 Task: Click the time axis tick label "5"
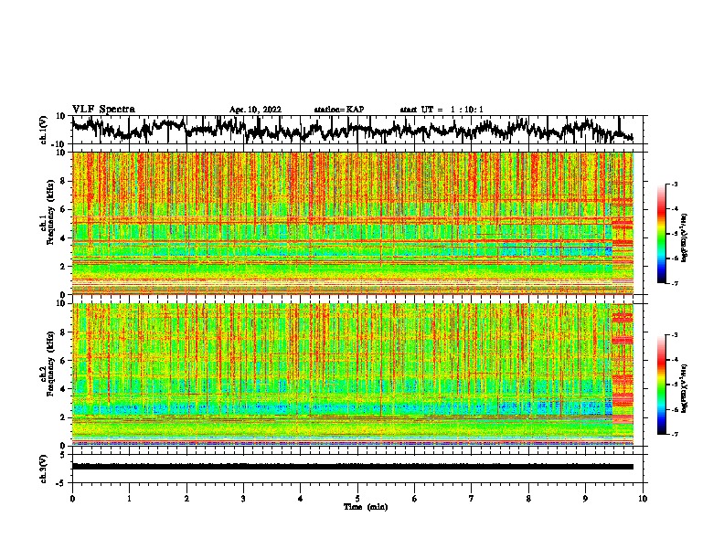[x=357, y=499]
